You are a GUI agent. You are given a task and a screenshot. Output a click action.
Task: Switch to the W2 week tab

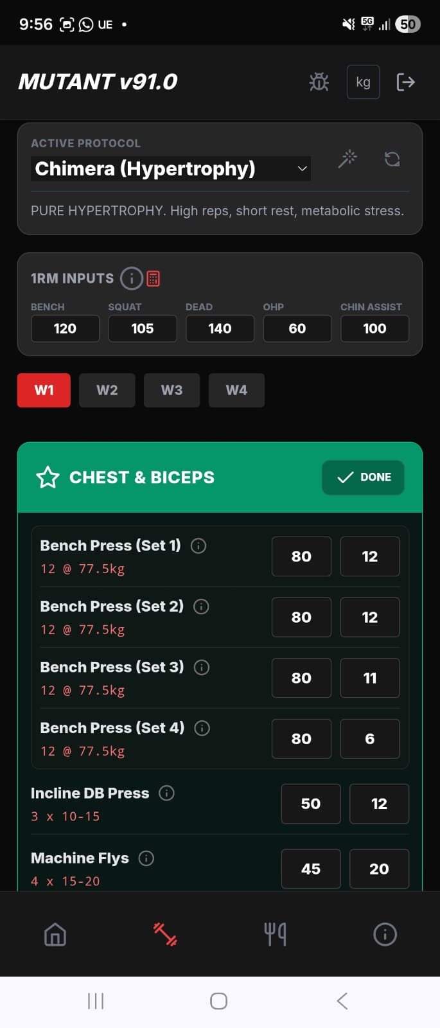[x=107, y=390]
